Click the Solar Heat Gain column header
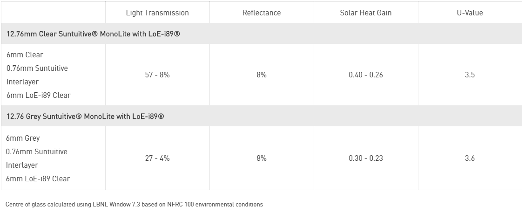 [366, 13]
